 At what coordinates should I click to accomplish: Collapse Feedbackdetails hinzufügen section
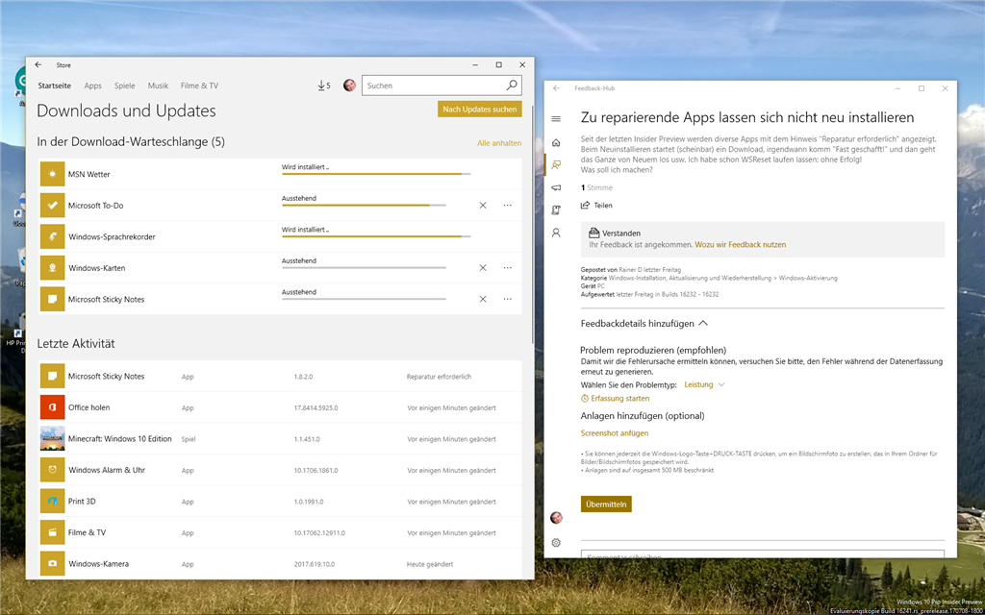644,323
